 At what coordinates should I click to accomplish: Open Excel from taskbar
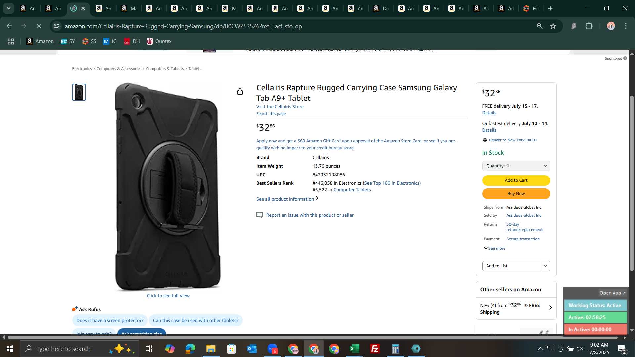tap(355, 349)
